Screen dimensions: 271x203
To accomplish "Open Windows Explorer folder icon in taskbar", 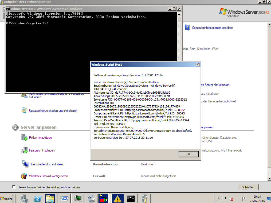I will pyautogui.click(x=50, y=198).
